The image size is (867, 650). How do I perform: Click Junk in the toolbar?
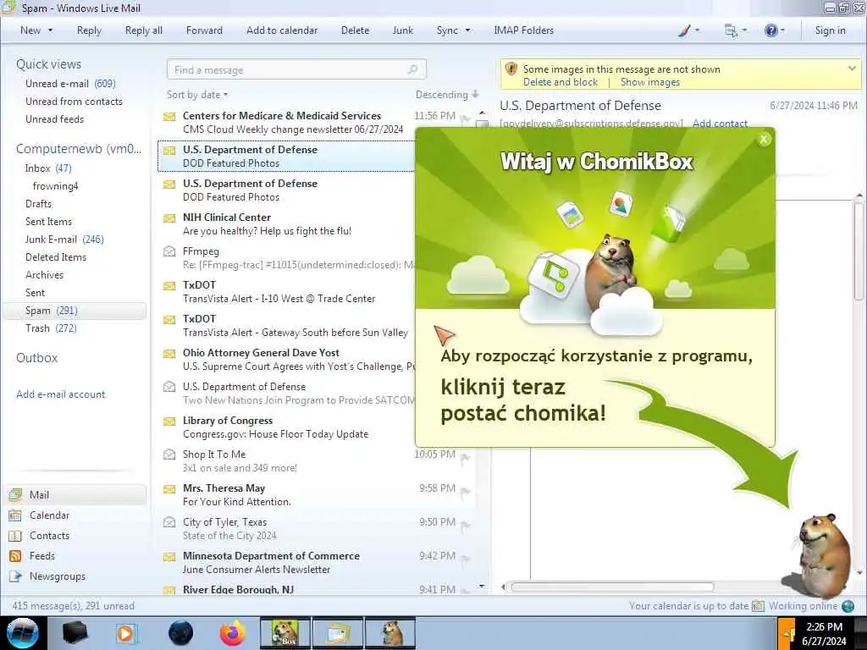click(x=402, y=30)
